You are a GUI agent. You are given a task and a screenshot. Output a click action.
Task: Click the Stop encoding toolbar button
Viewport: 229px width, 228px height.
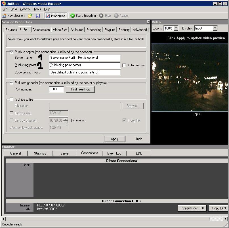(x=105, y=16)
